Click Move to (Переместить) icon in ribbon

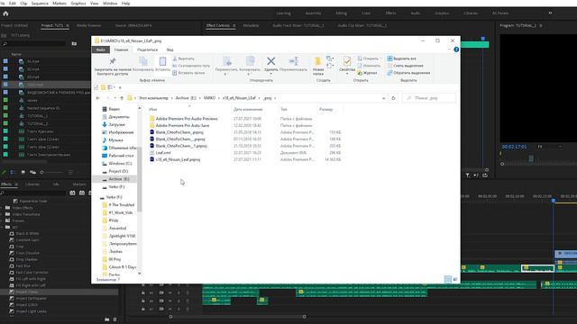click(x=226, y=61)
